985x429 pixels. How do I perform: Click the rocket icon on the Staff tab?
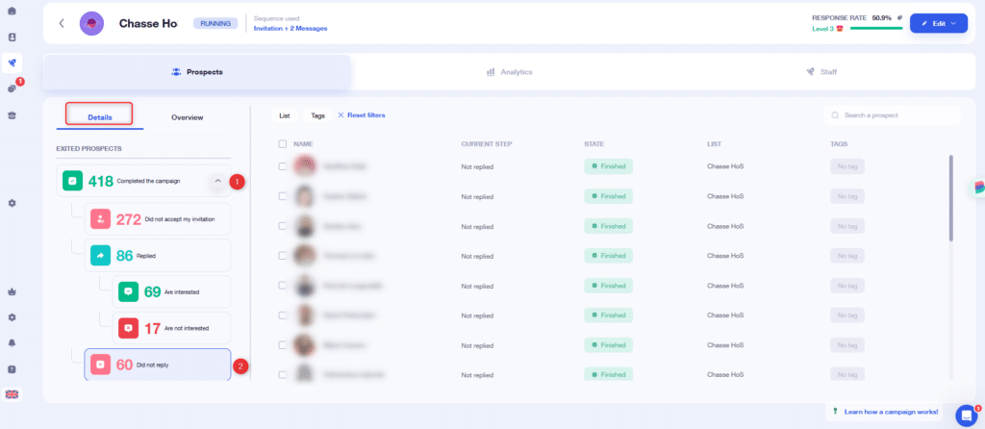point(810,72)
